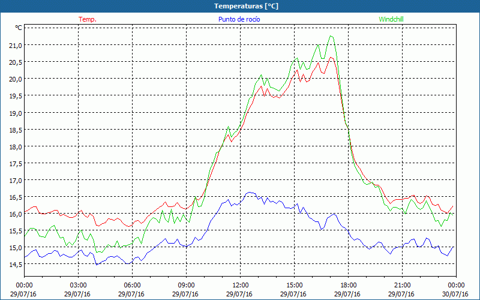Click the '20,0' y-axis value
Screen dimensions: 480x300
click(x=16, y=79)
